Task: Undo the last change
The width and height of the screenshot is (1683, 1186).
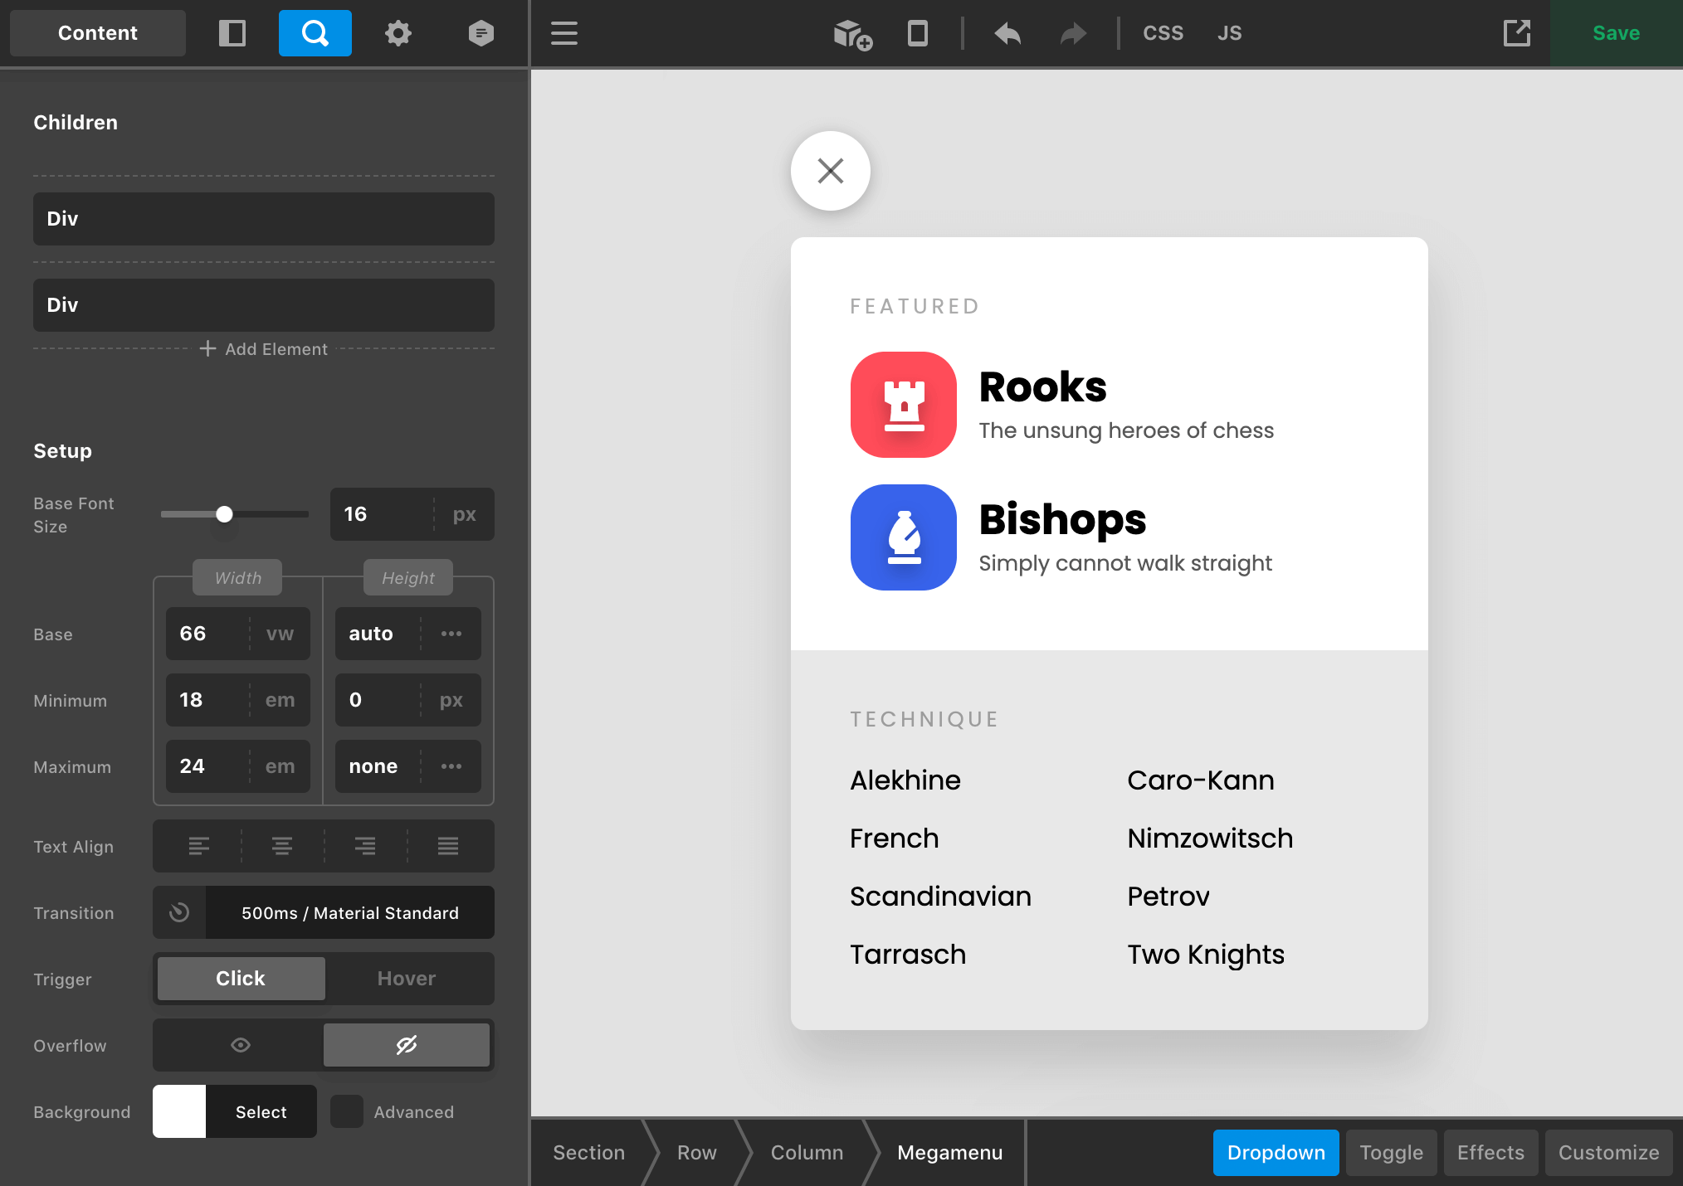Action: coord(1007,33)
